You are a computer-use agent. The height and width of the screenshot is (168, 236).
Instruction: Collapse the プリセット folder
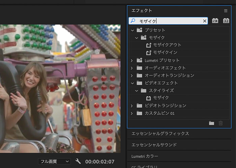132,30
